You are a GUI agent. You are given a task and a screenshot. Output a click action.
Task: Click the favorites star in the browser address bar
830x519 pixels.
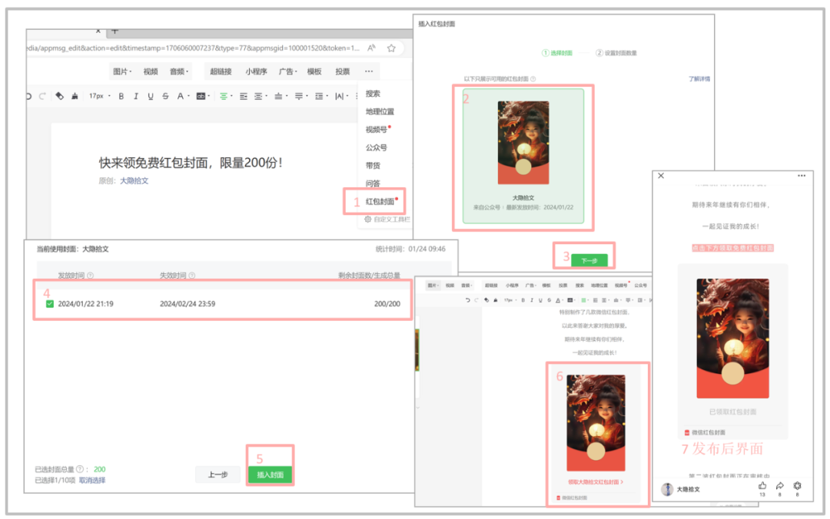coord(391,48)
